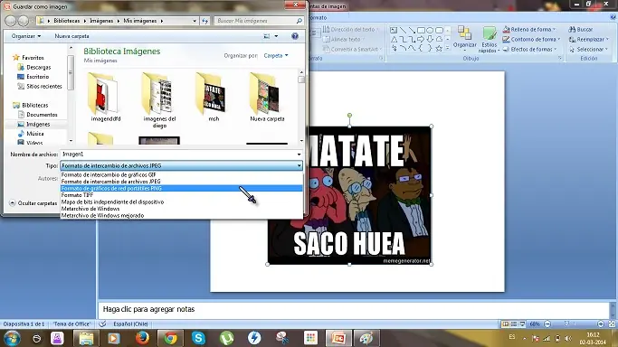Collapse folders with Ocultar carpetas
The width and height of the screenshot is (618, 347).
(33, 203)
